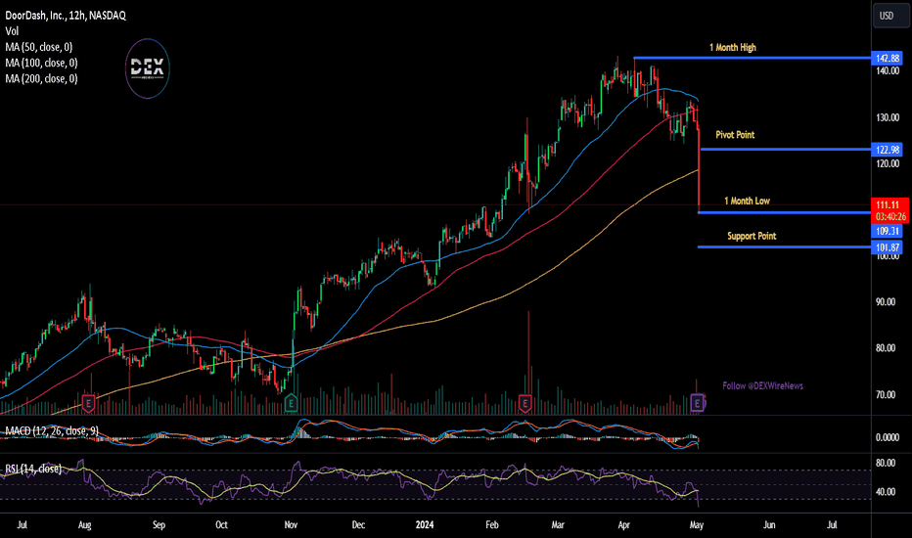
Task: Click the RSI (14, close) label
Action: point(33,469)
